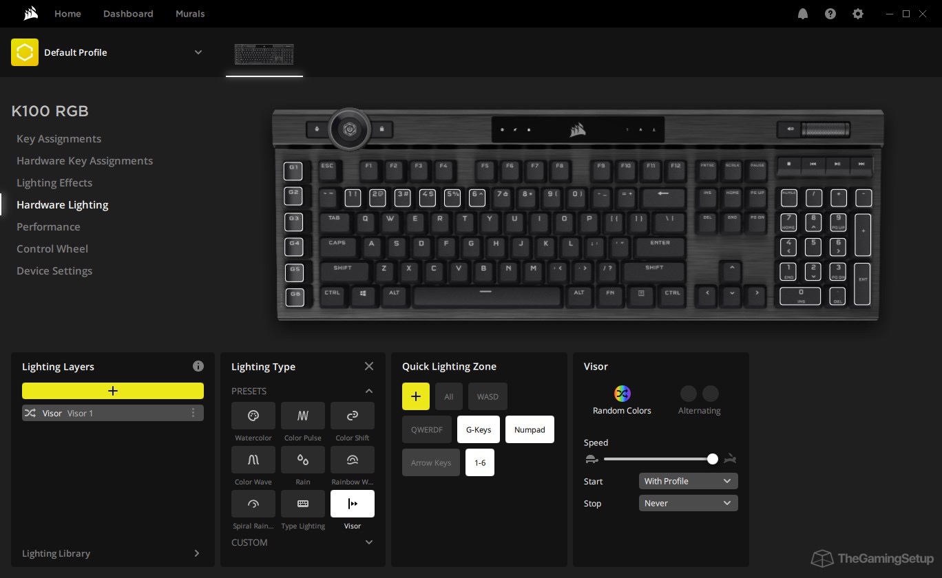
Task: Select the Visor preset
Action: pos(353,504)
